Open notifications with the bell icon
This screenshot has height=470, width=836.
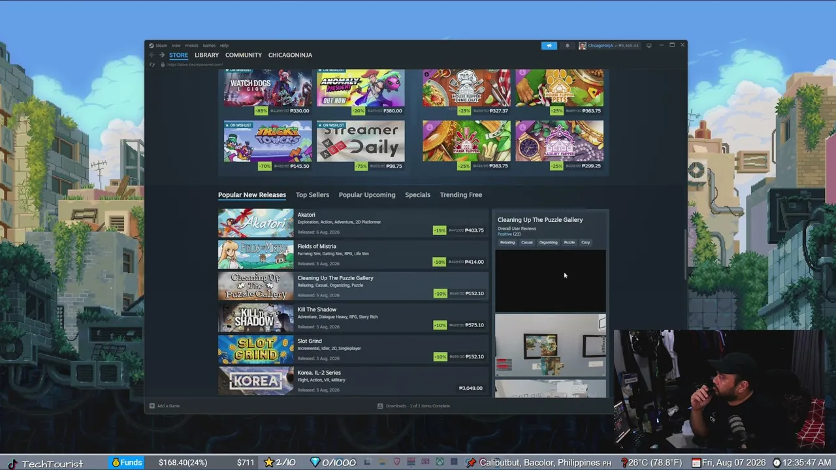(567, 46)
